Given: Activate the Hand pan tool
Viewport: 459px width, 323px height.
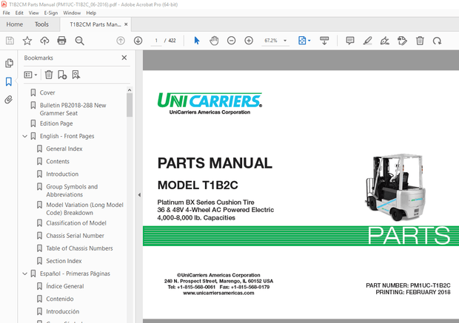Looking at the screenshot, I should click(214, 41).
